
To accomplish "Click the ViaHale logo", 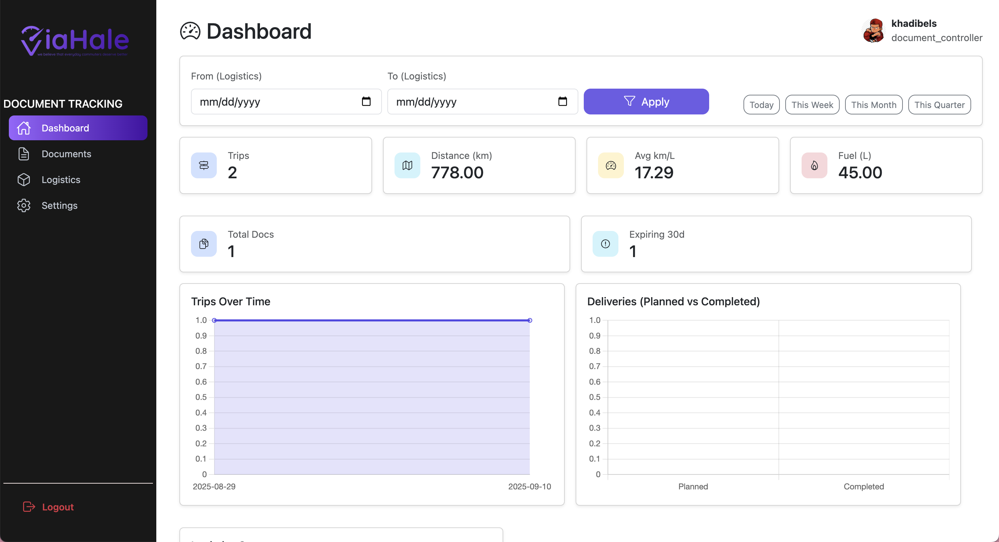I will coord(75,41).
